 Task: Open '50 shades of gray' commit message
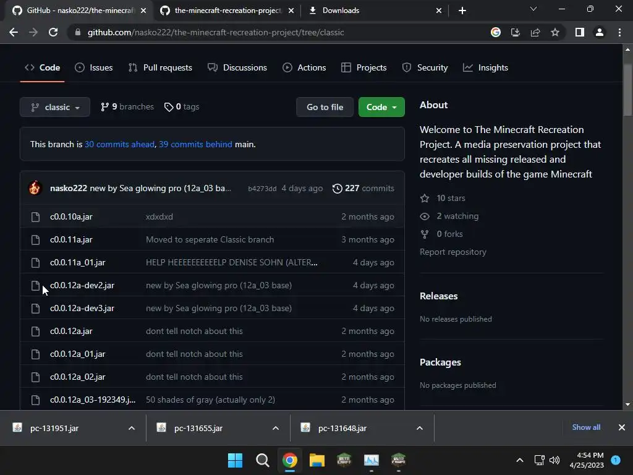coord(210,400)
